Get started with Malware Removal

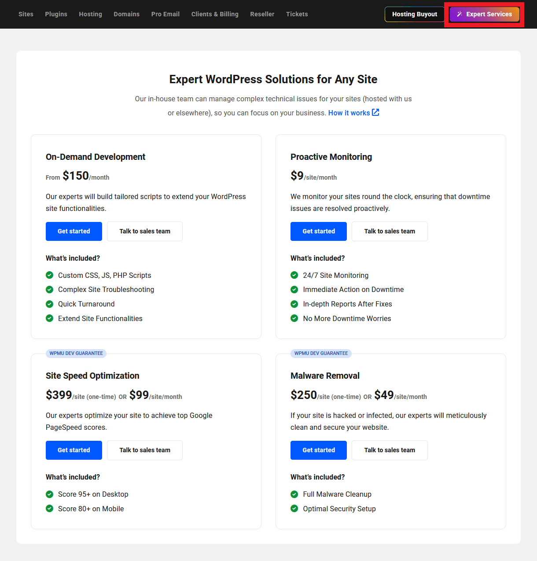(x=319, y=450)
